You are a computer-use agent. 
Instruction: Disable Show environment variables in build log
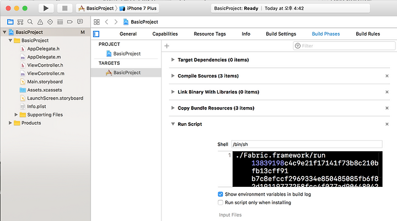(x=220, y=194)
